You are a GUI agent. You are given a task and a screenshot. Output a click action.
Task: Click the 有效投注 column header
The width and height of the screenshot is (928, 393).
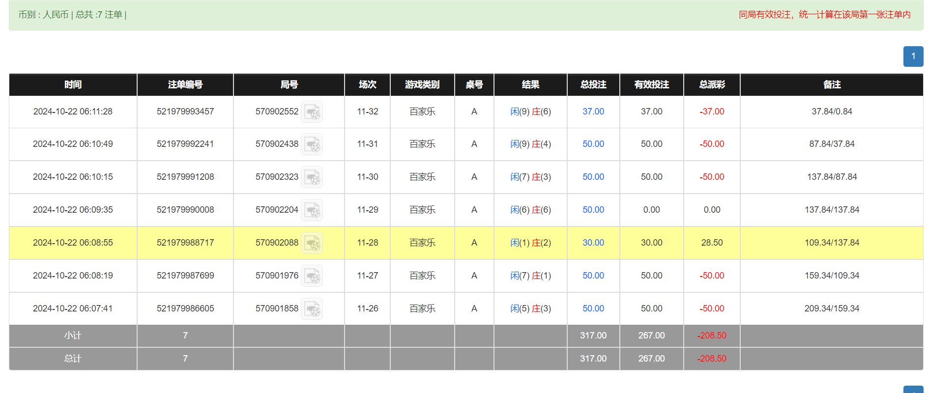pos(651,84)
